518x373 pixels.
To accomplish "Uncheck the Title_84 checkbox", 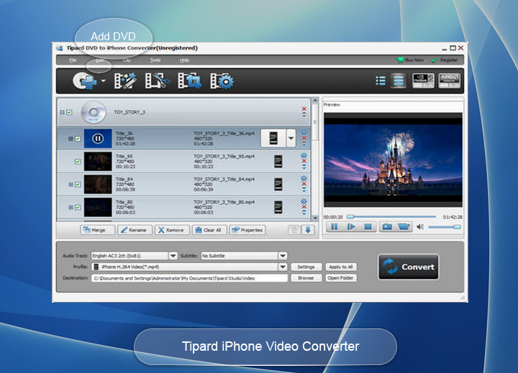I will (78, 185).
